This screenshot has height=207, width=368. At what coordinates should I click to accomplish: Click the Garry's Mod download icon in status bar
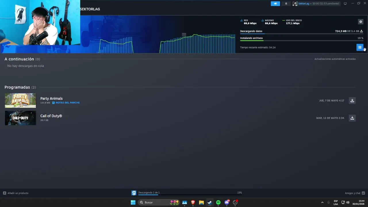(134, 193)
